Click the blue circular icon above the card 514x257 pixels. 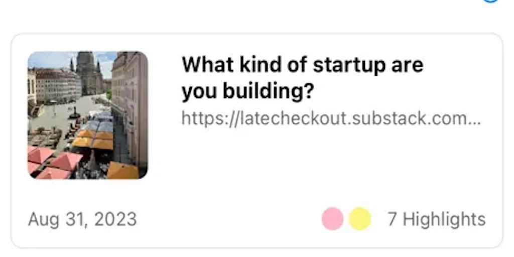coord(490,1)
